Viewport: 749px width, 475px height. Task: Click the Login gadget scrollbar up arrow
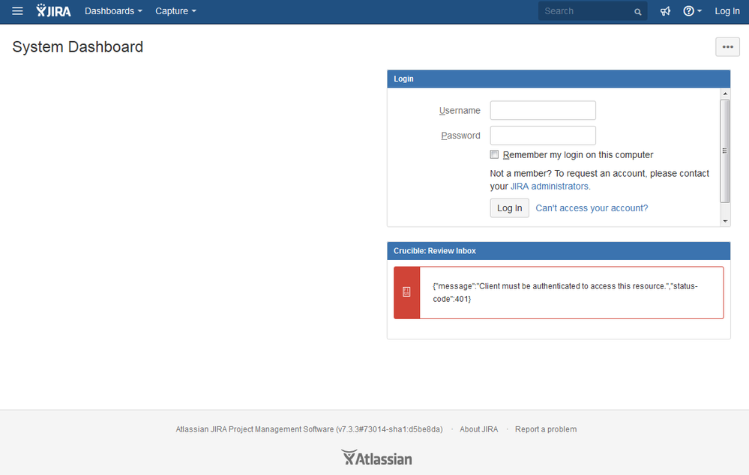coord(725,94)
